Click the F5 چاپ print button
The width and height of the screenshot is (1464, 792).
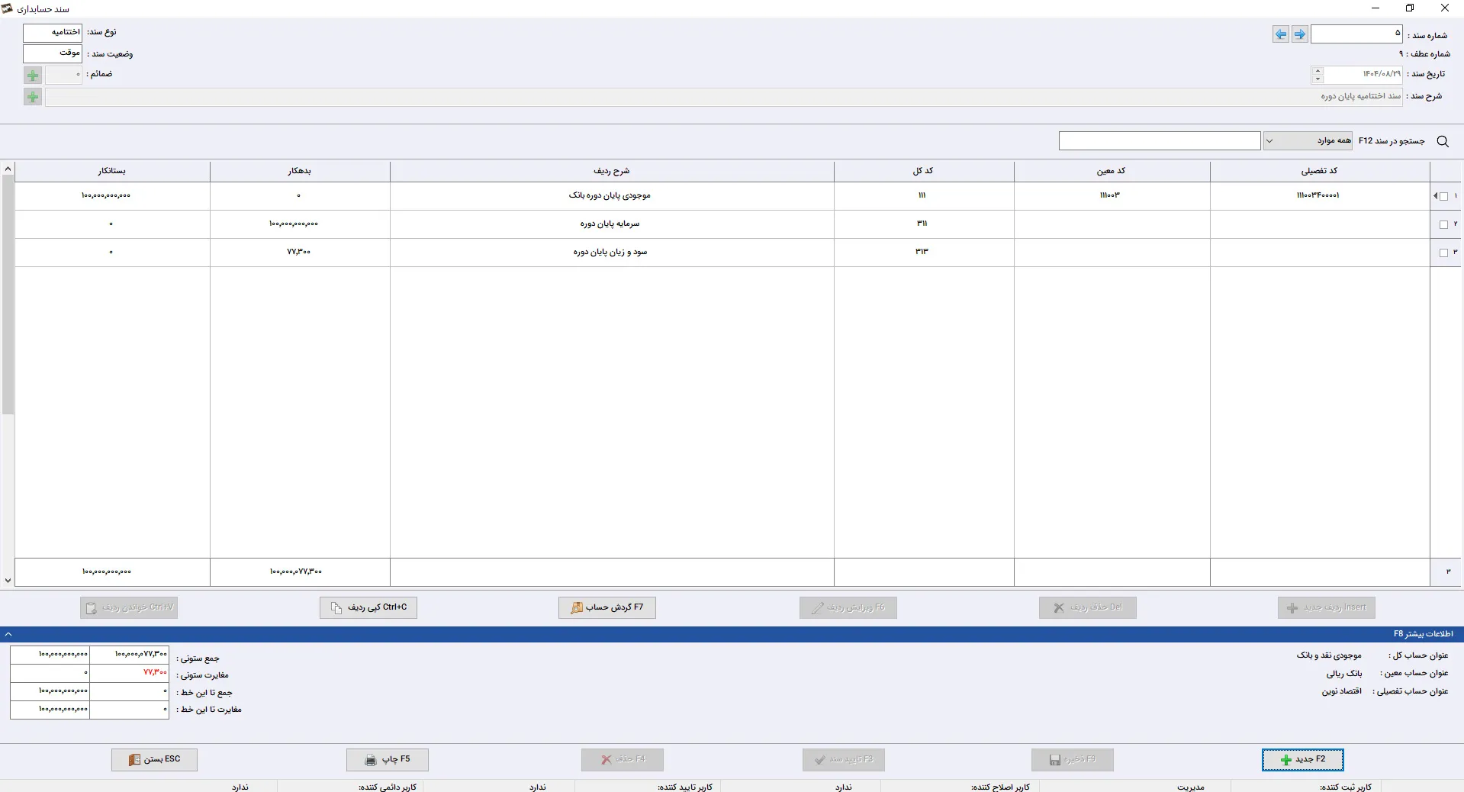(388, 760)
